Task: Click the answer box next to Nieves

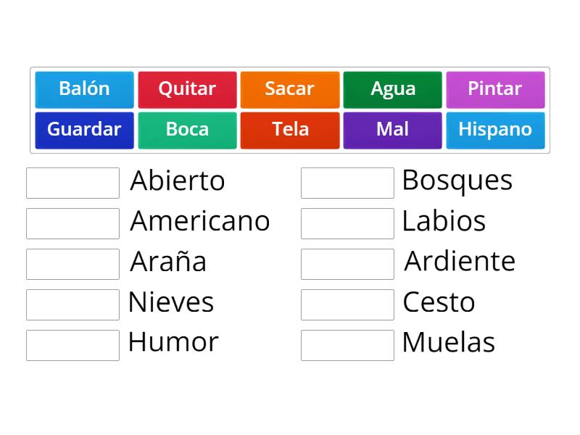Action: pyautogui.click(x=72, y=304)
